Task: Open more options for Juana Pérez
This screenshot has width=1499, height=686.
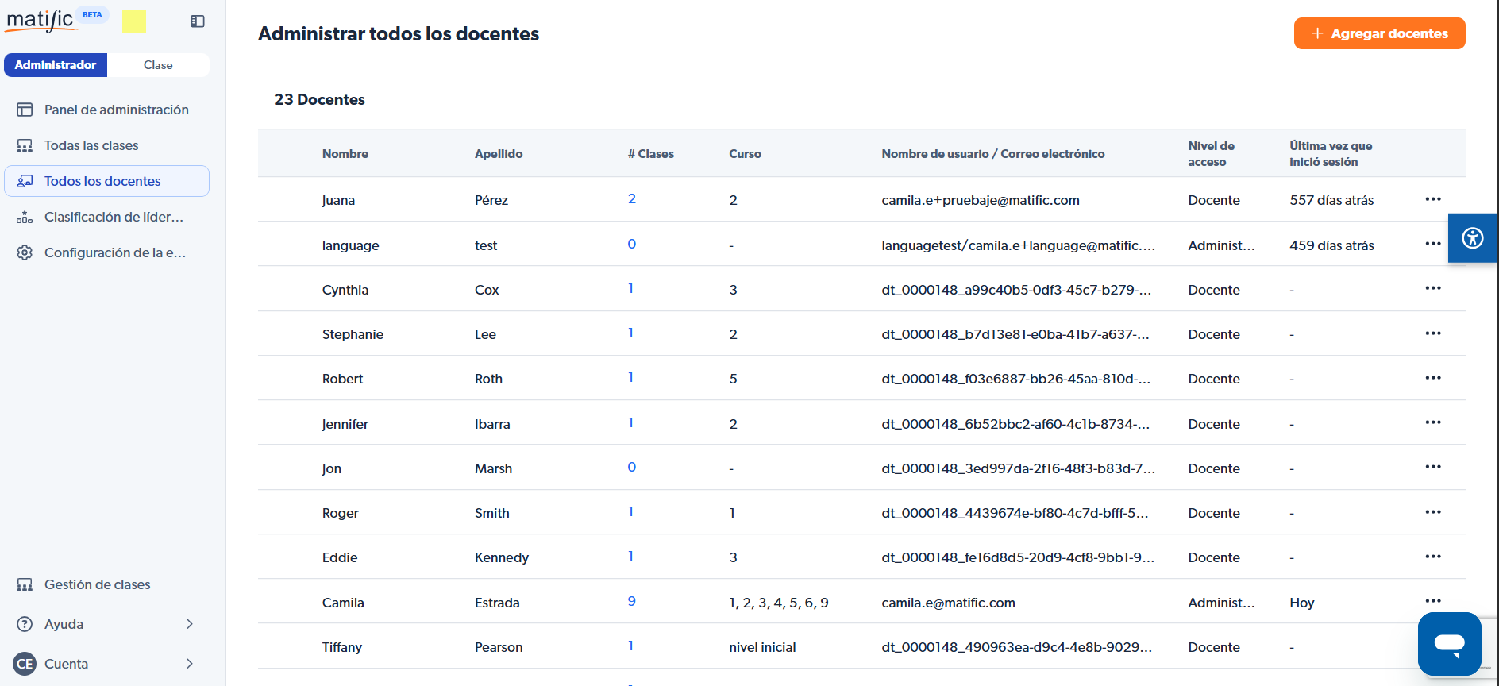Action: point(1432,199)
